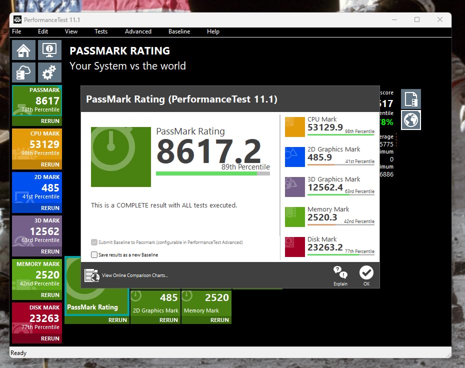Close the PerformanceTest window
This screenshot has height=368, width=465.
tap(440, 19)
